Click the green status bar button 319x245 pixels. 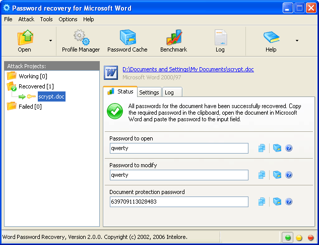coord(288,237)
